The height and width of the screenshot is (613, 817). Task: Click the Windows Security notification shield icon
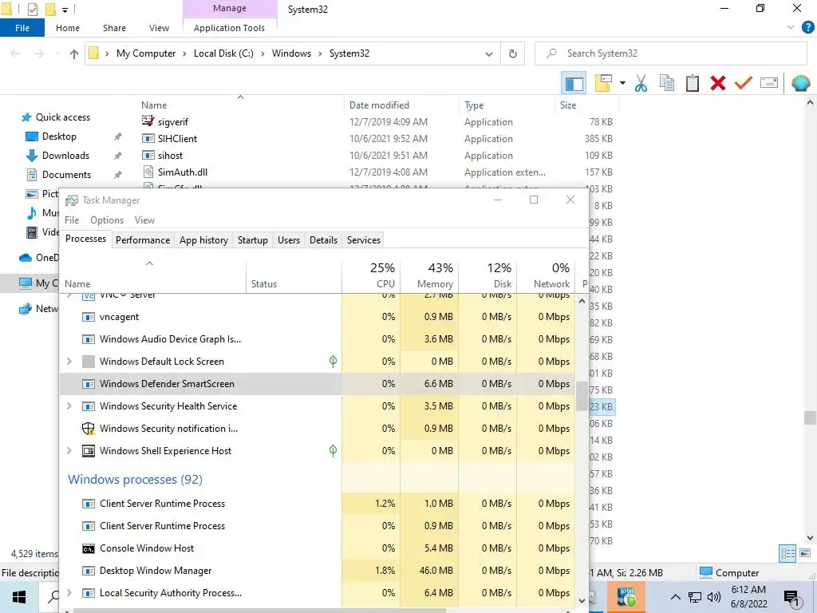(x=89, y=429)
